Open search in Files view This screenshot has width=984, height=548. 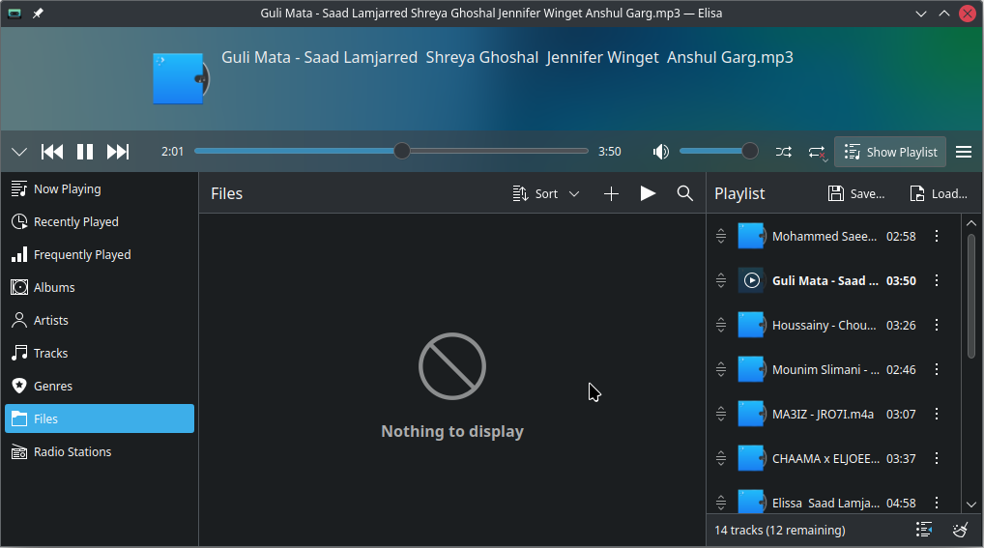point(684,193)
